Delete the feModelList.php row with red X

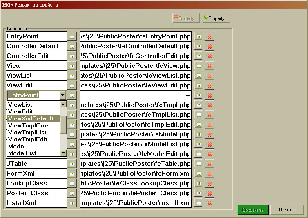210,145
